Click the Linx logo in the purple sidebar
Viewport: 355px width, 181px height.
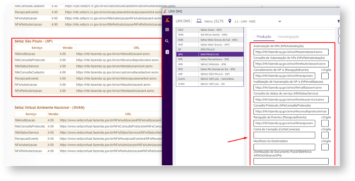167,20
